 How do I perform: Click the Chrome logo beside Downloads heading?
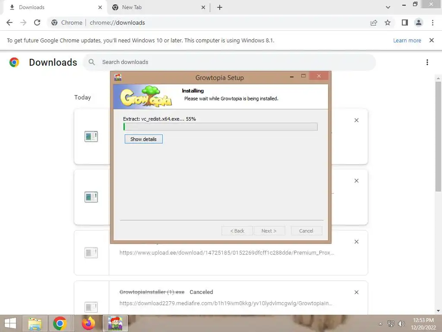14,62
